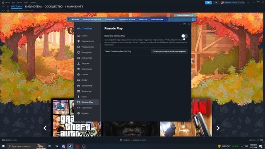The image size is (265, 149).
Task: Click the lock icon in address bar
Action: [8, 11]
